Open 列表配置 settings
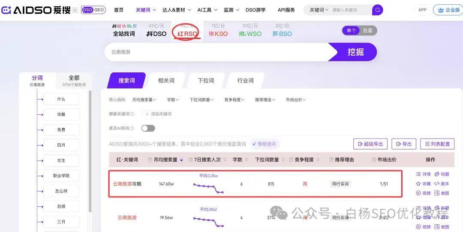463x232 pixels. (x=438, y=144)
